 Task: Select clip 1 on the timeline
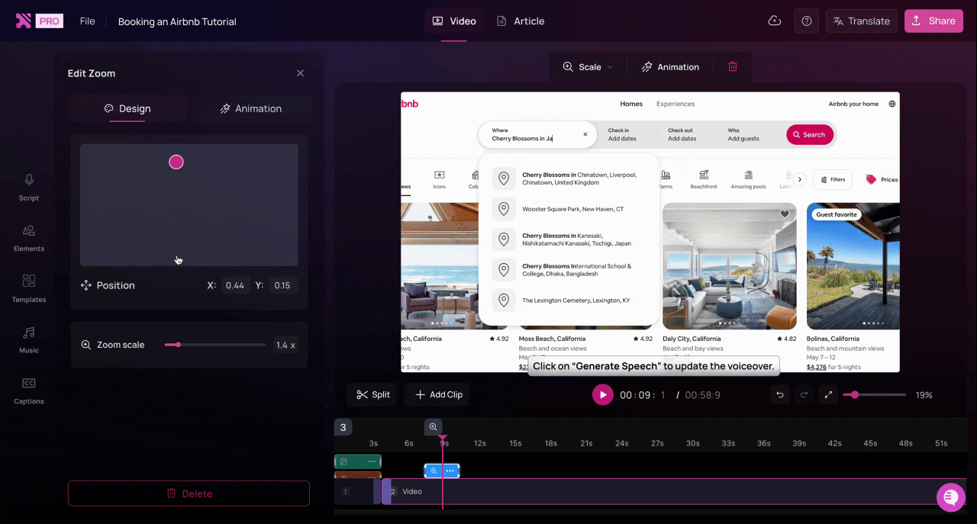tap(356, 491)
